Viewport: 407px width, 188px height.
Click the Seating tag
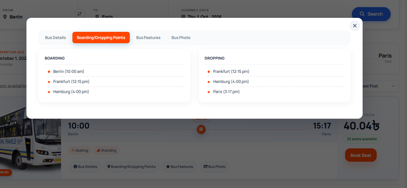[80, 150]
